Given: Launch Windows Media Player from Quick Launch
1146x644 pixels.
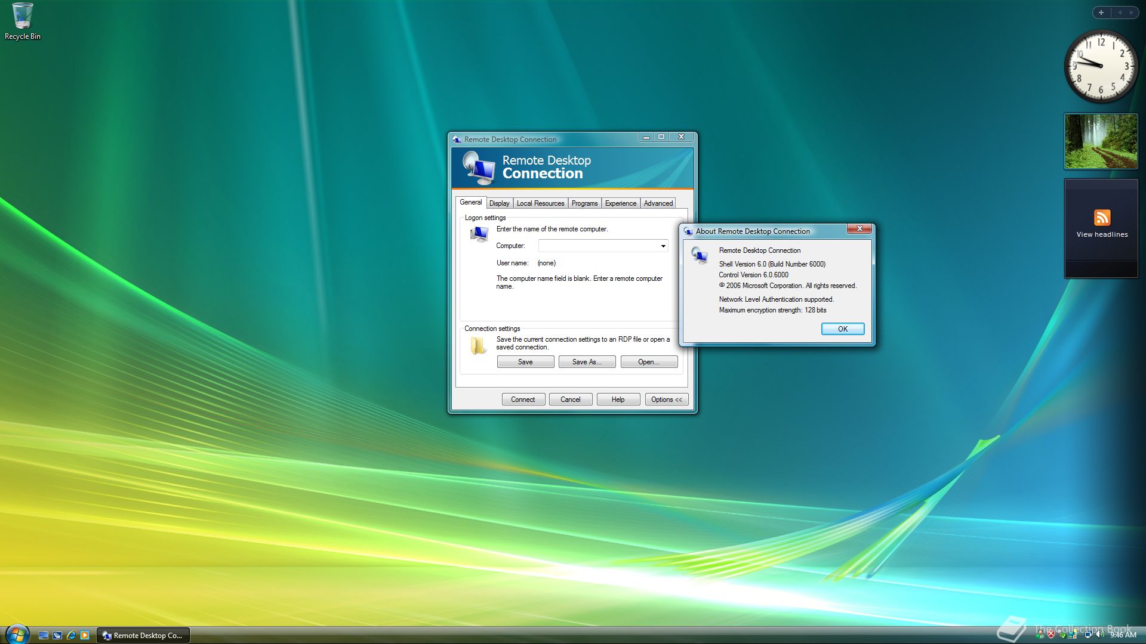Looking at the screenshot, I should 85,635.
